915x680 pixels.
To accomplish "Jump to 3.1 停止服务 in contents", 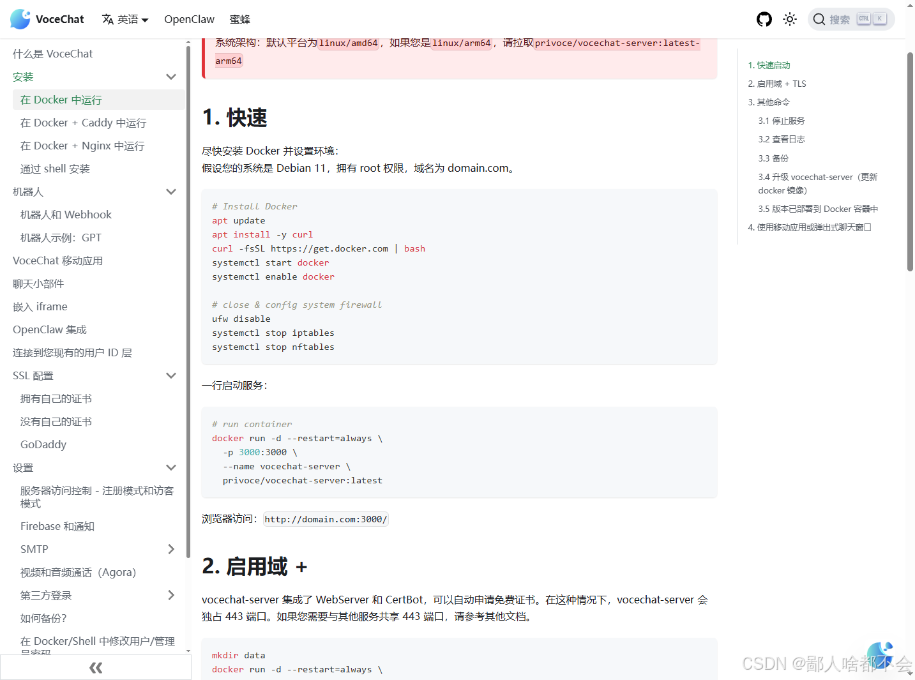I will coord(782,121).
